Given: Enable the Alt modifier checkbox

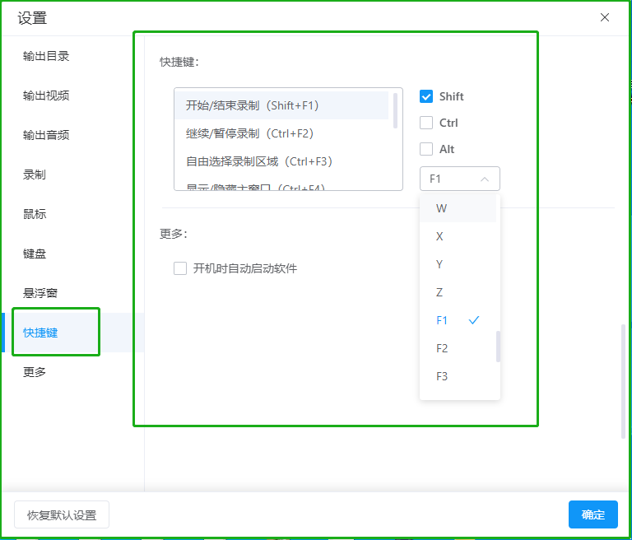Looking at the screenshot, I should (x=426, y=149).
